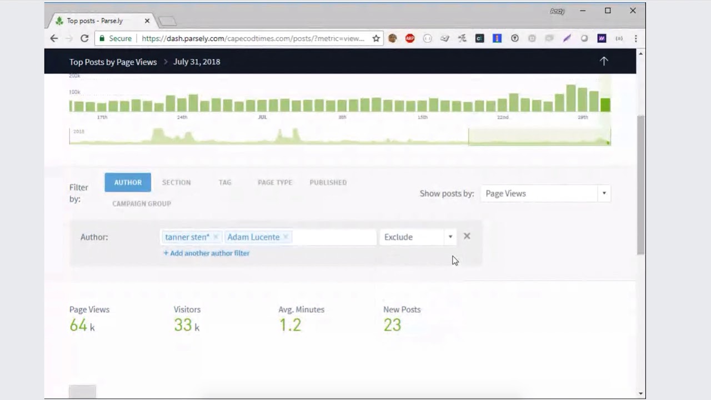This screenshot has width=711, height=400.
Task: Open the circular keyhole extension icon
Action: coord(515,38)
